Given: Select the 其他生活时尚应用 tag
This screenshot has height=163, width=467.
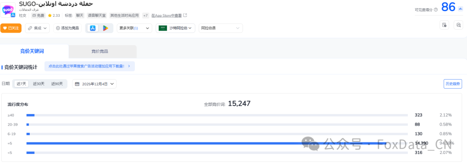Looking at the screenshot, I should coord(125,15).
